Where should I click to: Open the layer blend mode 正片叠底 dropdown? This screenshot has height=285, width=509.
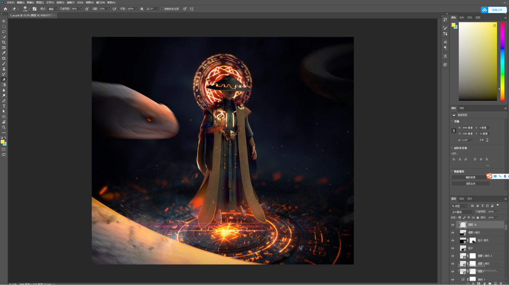click(462, 212)
